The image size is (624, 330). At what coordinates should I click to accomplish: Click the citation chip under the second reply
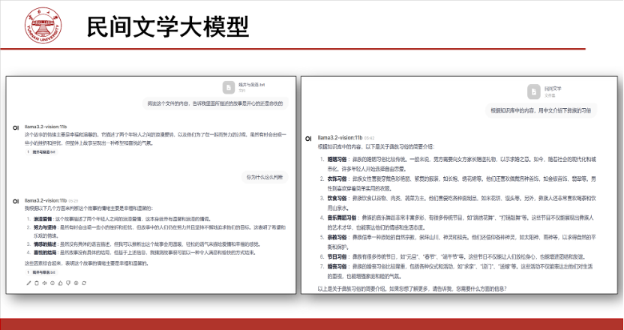pos(43,273)
